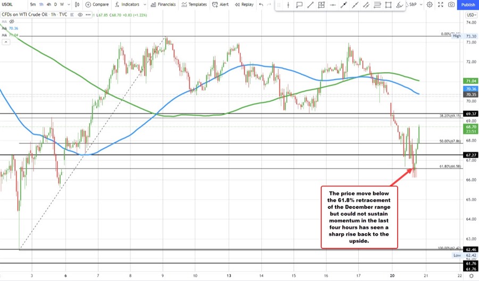
Task: Open chart settings gear in top toolbar
Action: [430, 5]
